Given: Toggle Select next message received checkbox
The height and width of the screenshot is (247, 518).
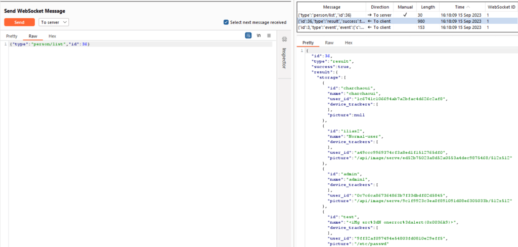Looking at the screenshot, I should (x=226, y=22).
